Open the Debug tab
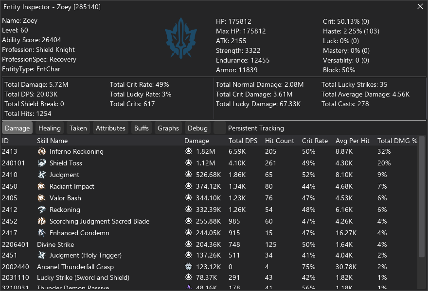The height and width of the screenshot is (291, 428). pos(197,128)
